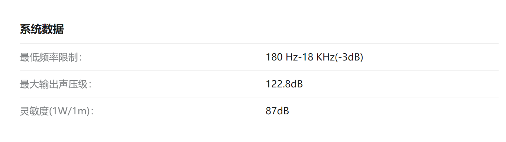Click the 系统数据 section heading
The width and height of the screenshot is (506, 142).
(x=42, y=29)
